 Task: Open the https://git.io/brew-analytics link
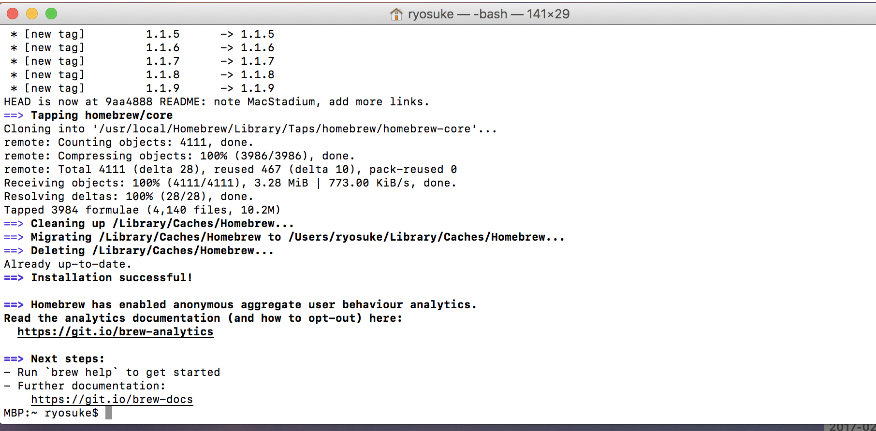(x=115, y=332)
